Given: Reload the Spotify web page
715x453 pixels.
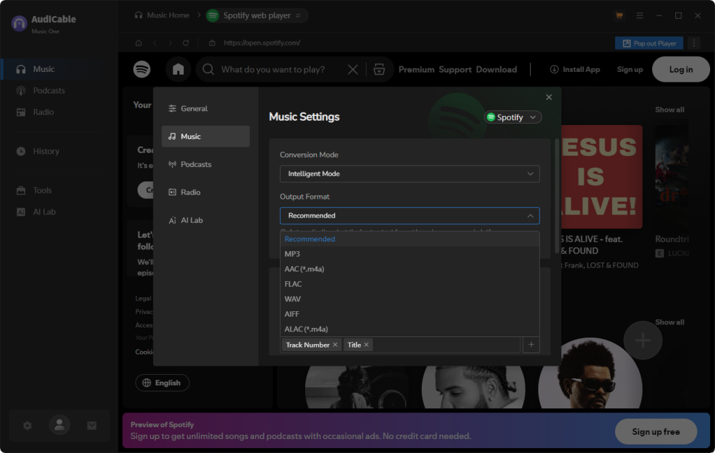Looking at the screenshot, I should click(x=186, y=43).
